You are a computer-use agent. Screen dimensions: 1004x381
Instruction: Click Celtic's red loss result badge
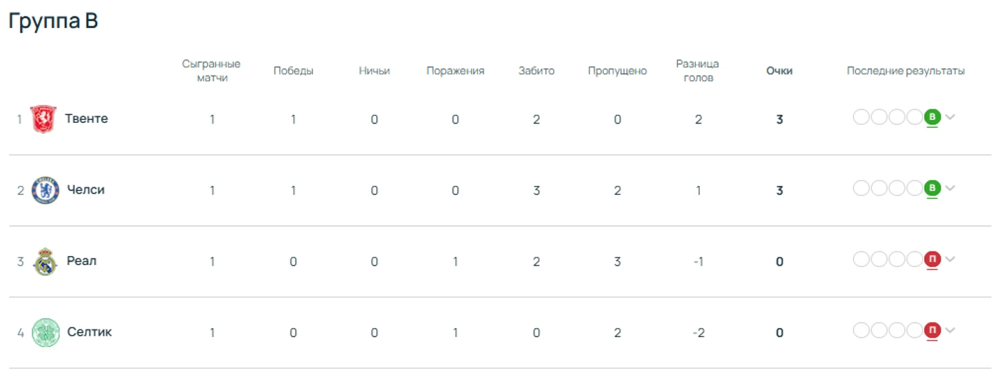(x=932, y=331)
